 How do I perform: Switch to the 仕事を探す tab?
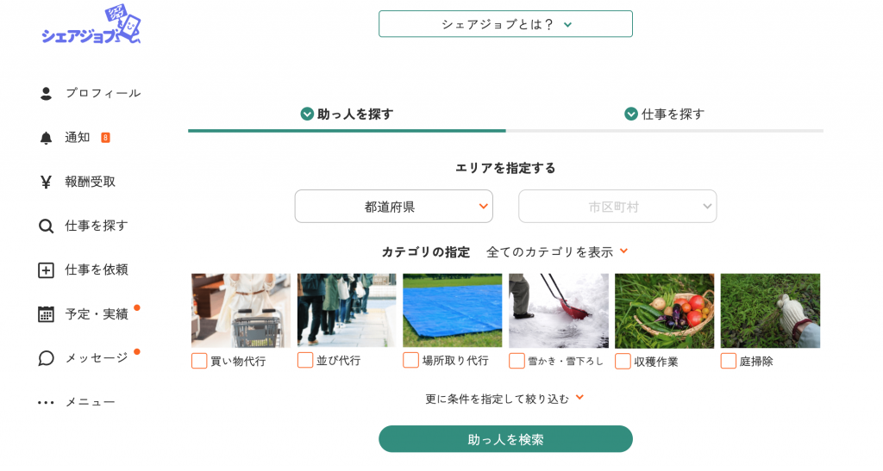(665, 115)
